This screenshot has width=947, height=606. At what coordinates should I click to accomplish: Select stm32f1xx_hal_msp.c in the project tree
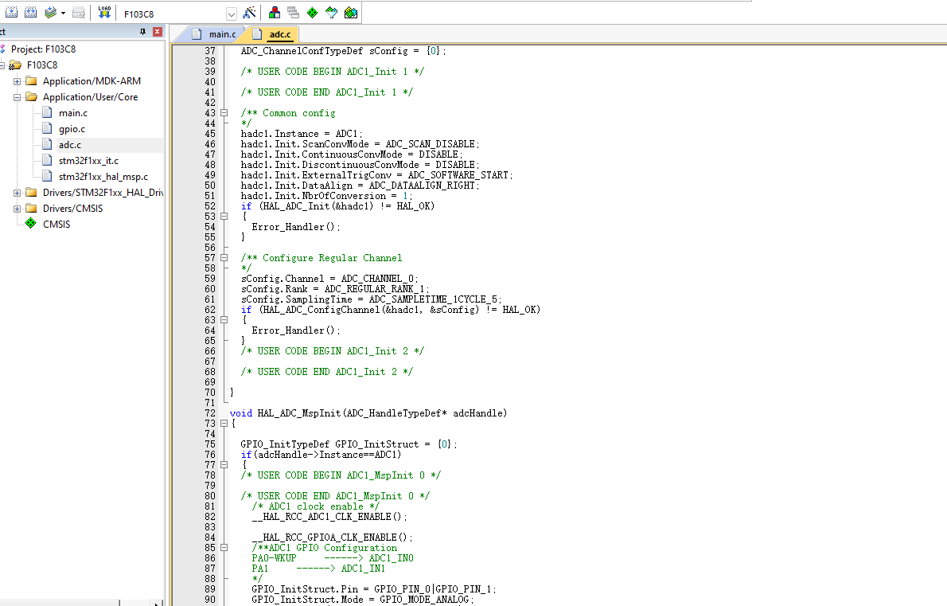click(103, 177)
